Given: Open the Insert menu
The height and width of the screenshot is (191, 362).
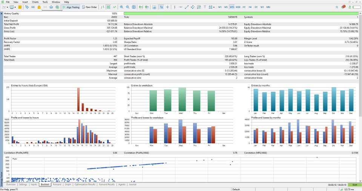Looking at the screenshot, I should (x=25, y=2).
